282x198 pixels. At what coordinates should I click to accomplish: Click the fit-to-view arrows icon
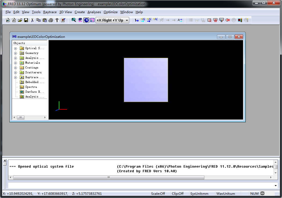(80, 20)
